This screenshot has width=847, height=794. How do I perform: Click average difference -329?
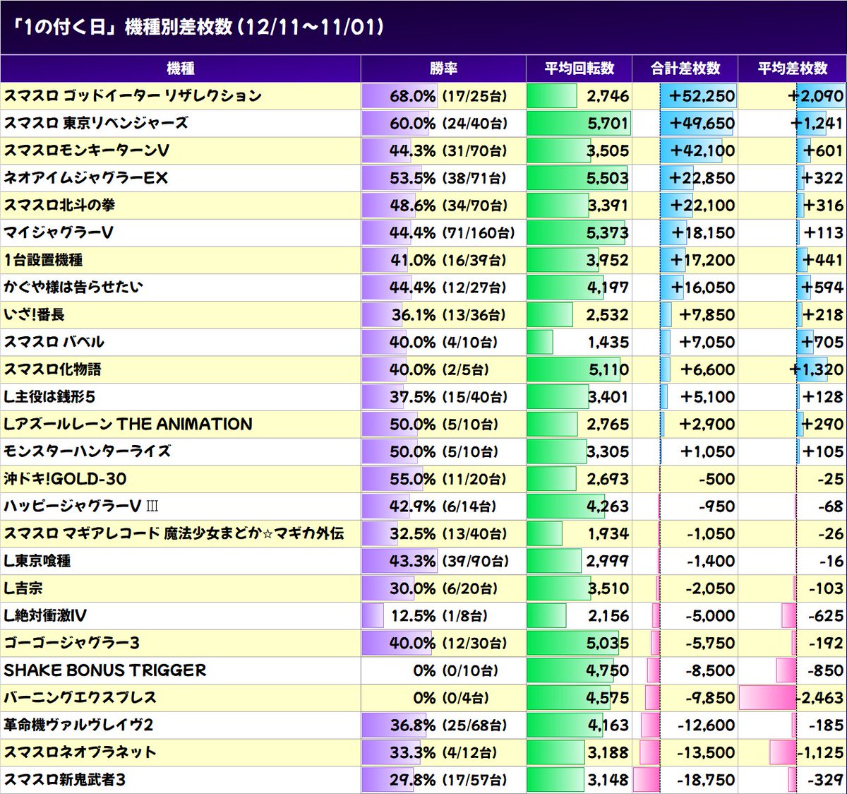point(826,780)
